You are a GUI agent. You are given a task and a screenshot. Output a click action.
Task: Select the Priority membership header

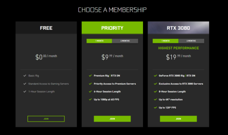[x=112, y=28]
